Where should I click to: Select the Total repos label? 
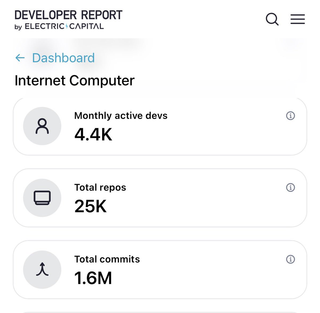coord(100,188)
